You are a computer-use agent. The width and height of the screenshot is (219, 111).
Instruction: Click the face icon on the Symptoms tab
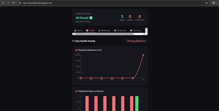pyautogui.click(x=115, y=31)
